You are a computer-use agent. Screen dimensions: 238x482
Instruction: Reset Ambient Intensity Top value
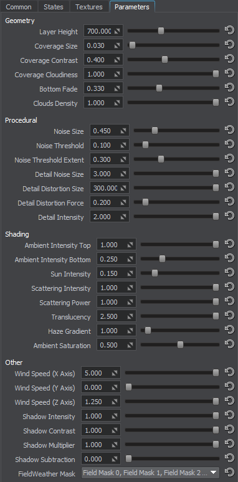click(229, 244)
